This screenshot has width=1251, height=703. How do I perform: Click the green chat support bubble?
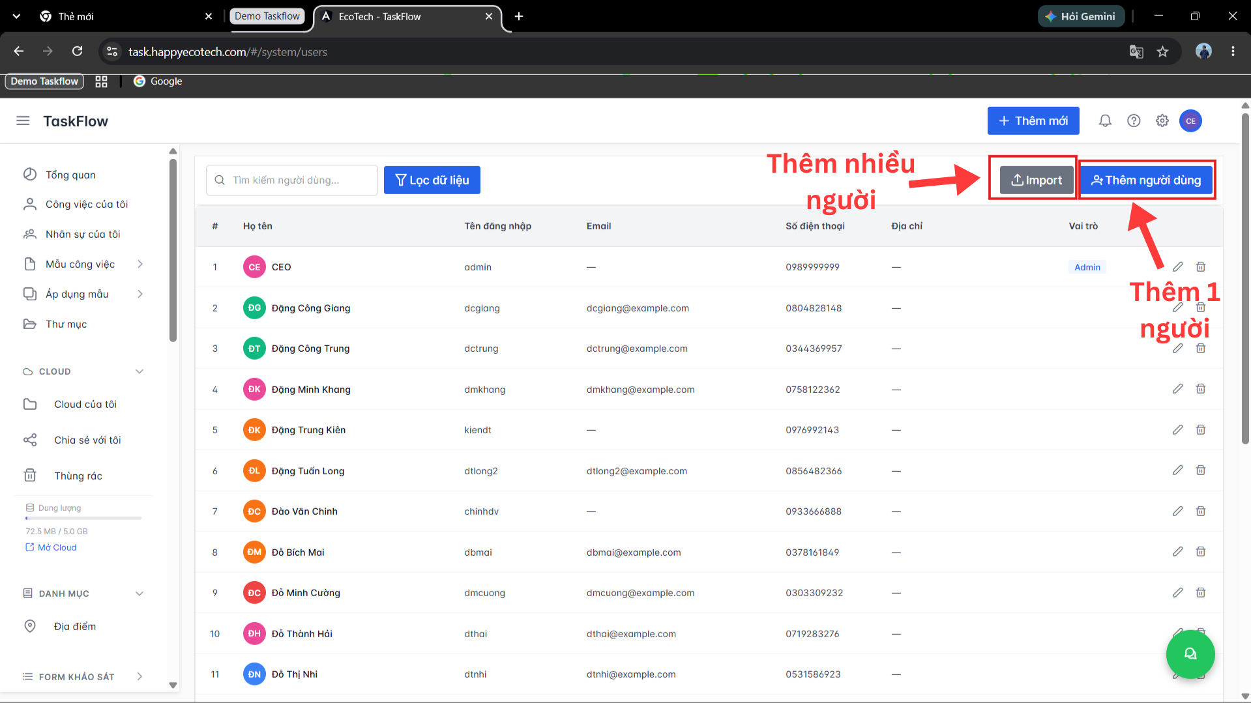coord(1190,654)
